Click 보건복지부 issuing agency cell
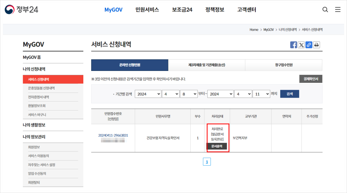 (x=240, y=138)
